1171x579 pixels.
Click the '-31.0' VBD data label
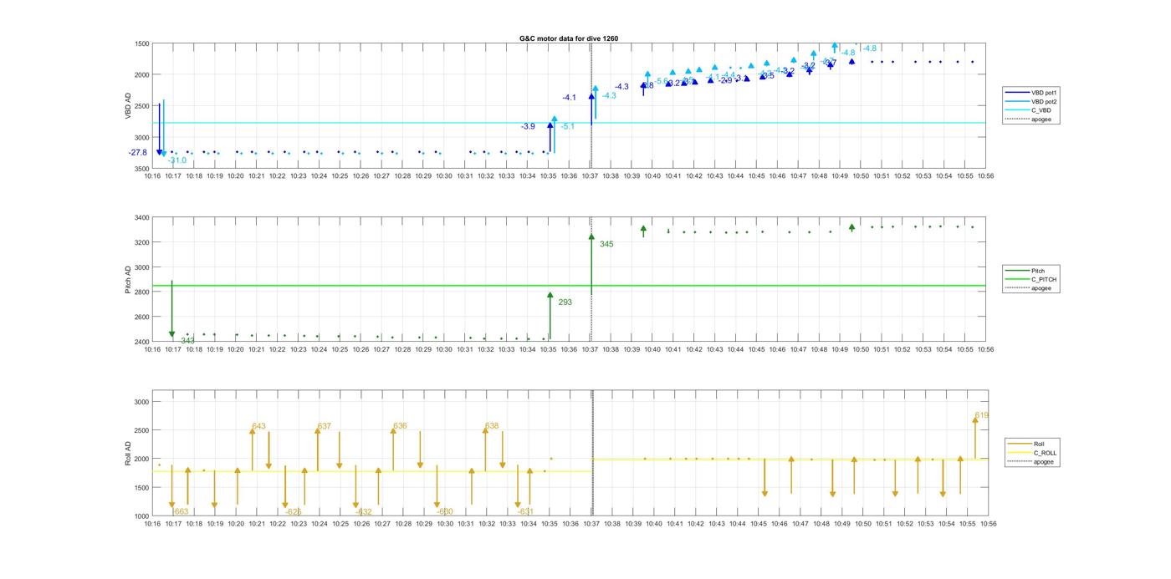[x=177, y=160]
